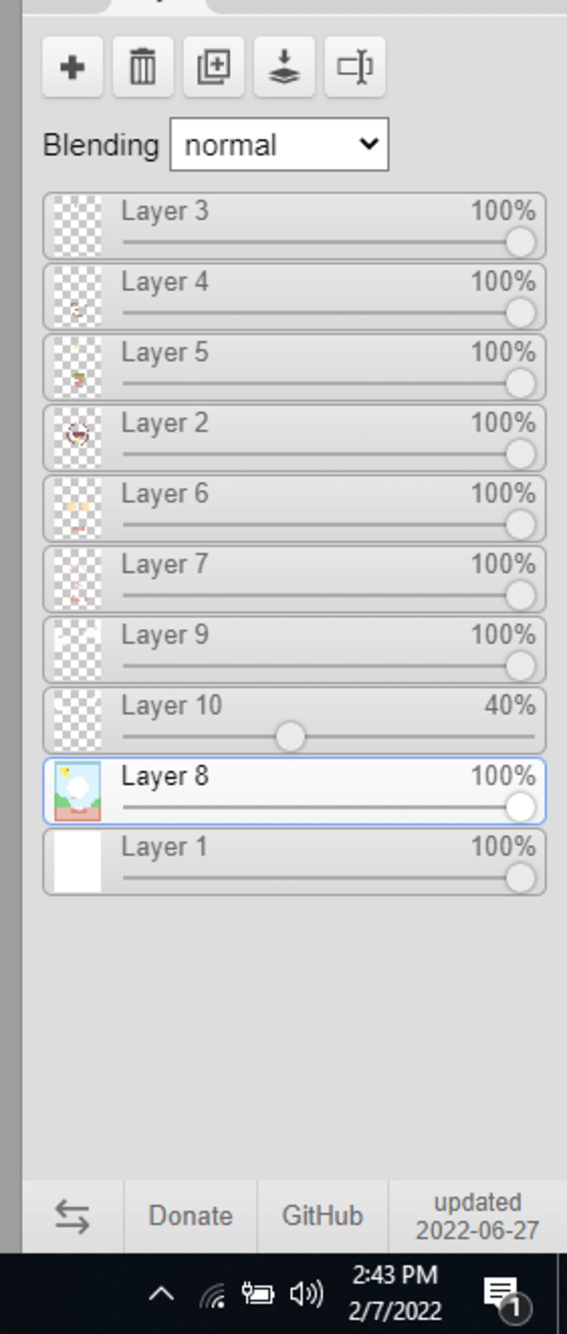
Task: Merge layer down icon
Action: (x=284, y=67)
